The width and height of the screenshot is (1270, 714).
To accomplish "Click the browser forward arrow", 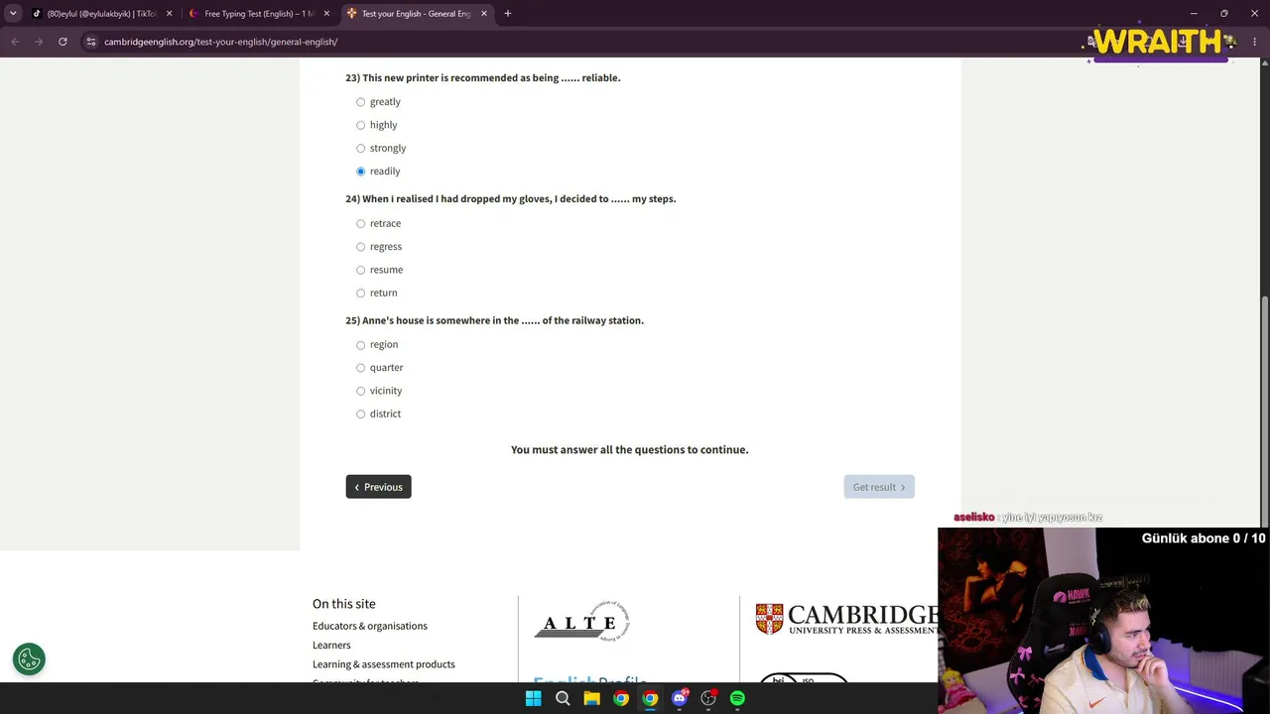I will (39, 42).
